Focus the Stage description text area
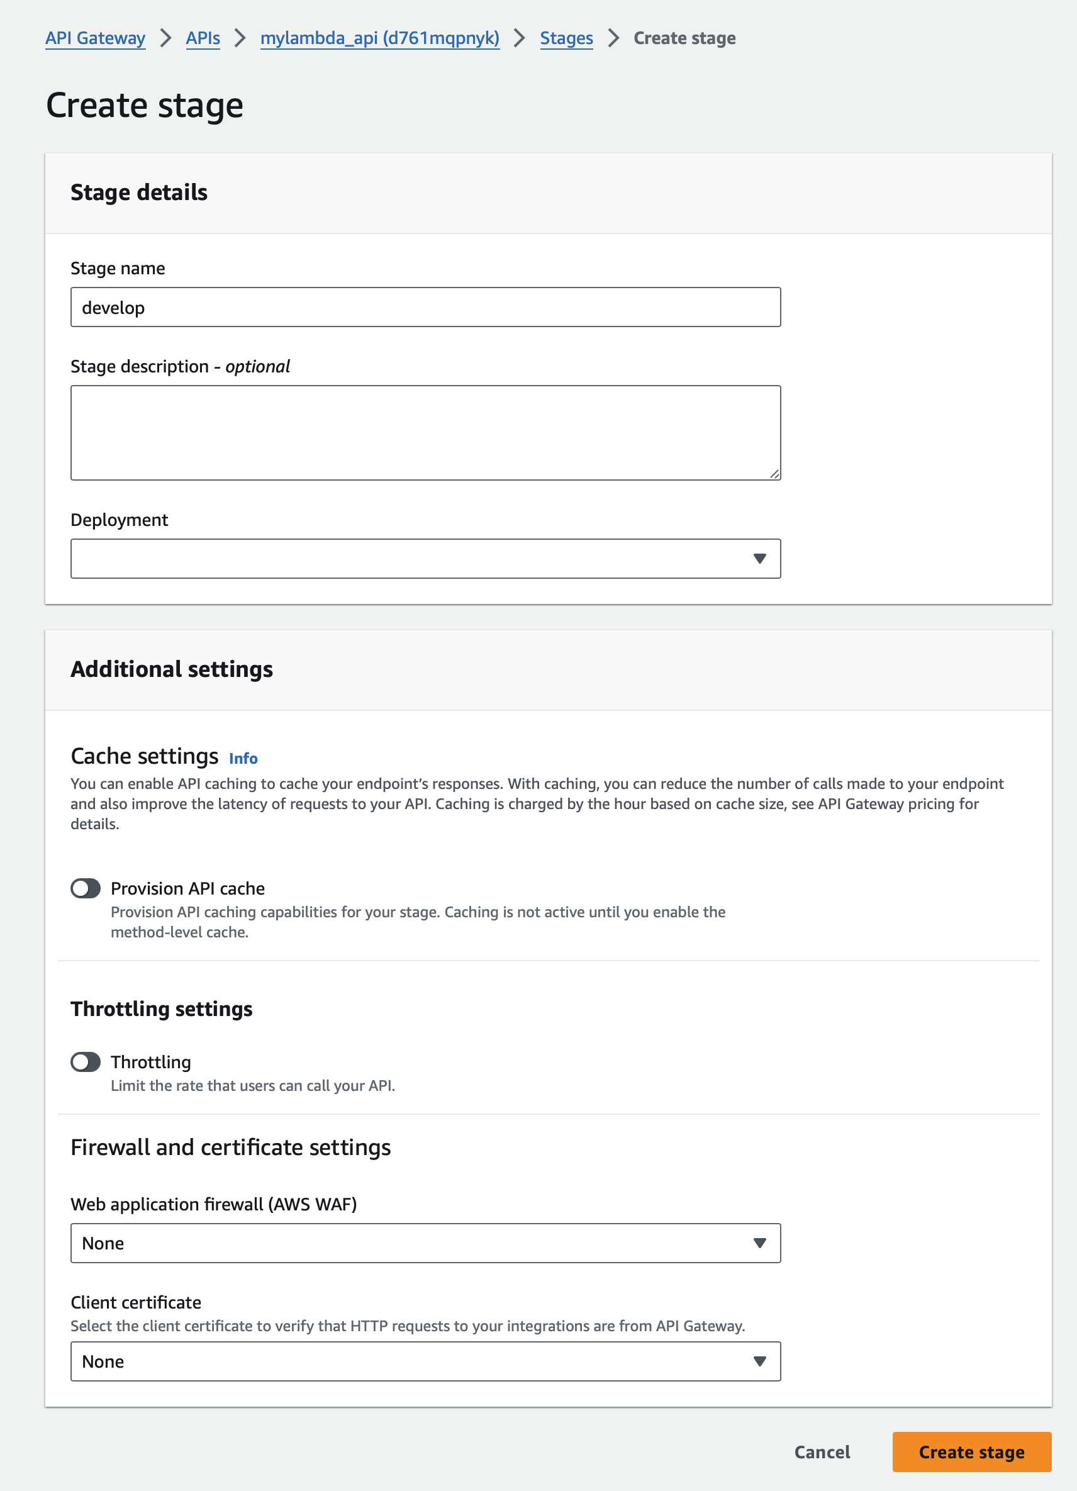Viewport: 1077px width, 1491px height. [x=425, y=432]
